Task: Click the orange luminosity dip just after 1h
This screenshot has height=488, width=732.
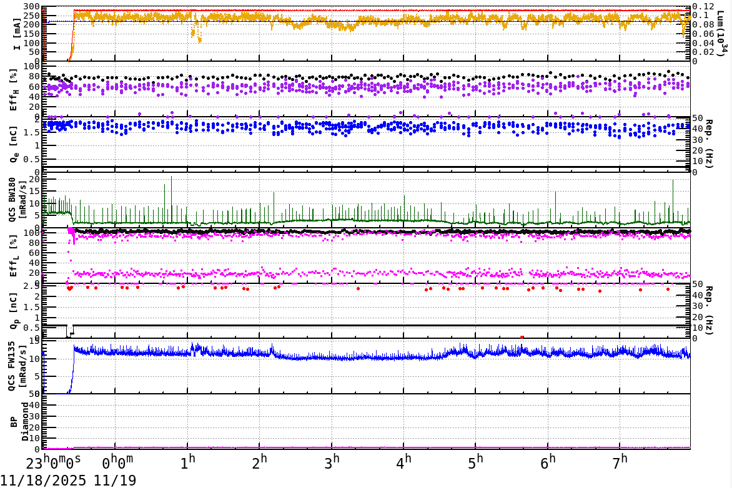Action: (x=195, y=32)
